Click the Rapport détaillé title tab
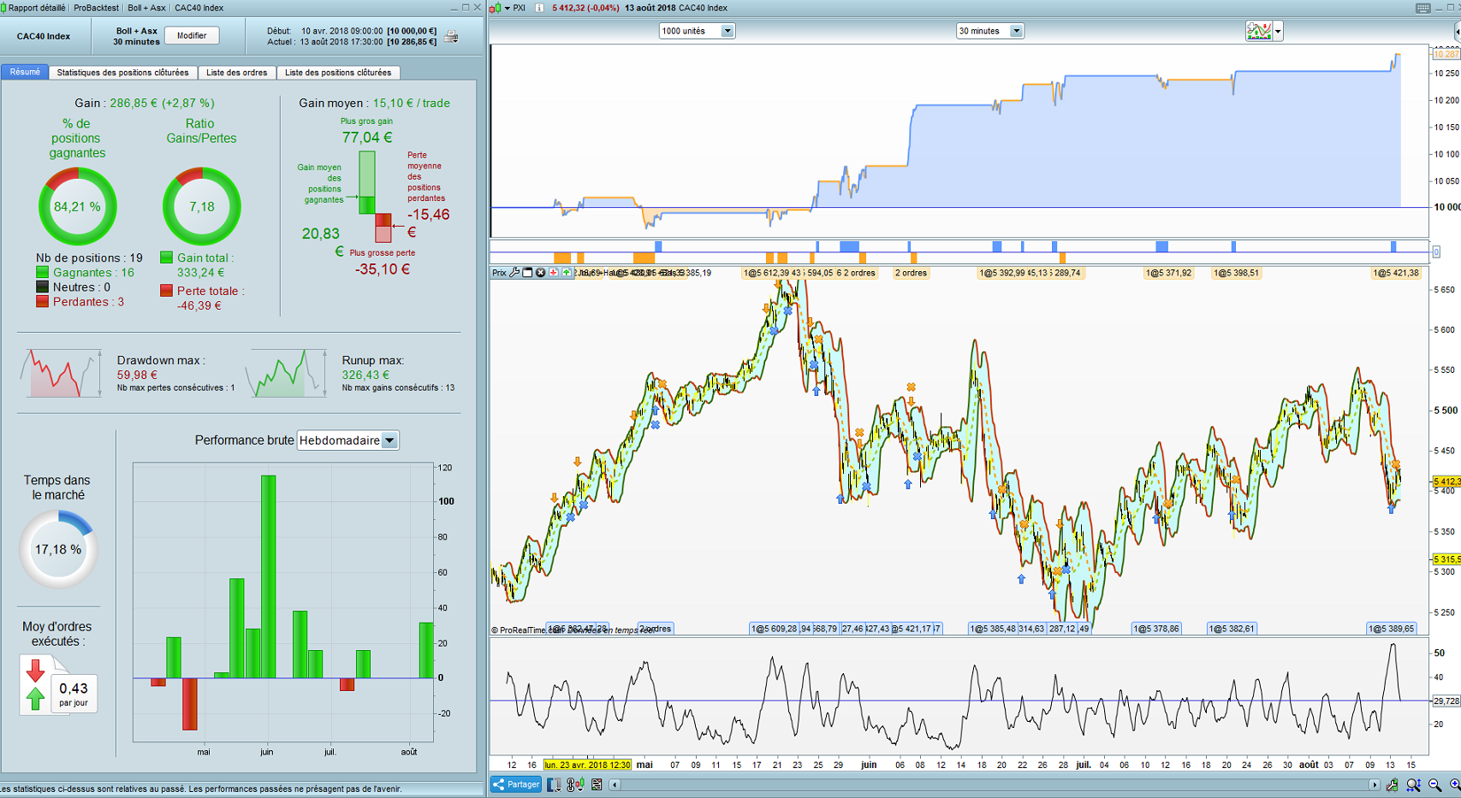Viewport: 1461px width, 798px height. 36,8
